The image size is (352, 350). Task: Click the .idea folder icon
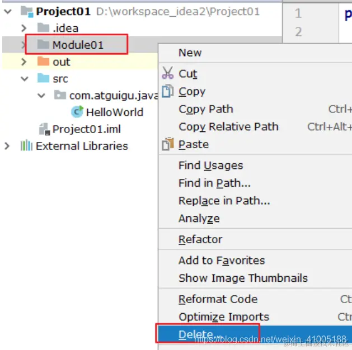43,28
